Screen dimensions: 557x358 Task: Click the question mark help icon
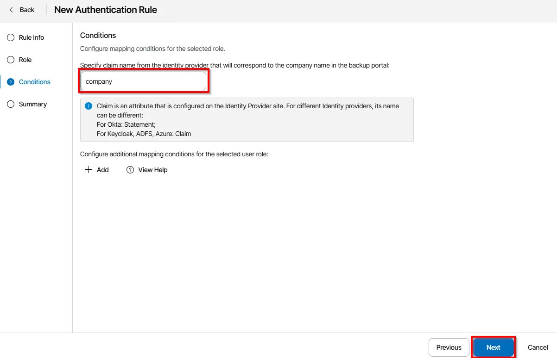[x=130, y=170]
